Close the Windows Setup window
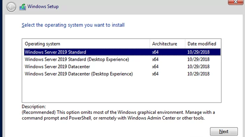This screenshot has height=137, width=245. click(236, 2)
